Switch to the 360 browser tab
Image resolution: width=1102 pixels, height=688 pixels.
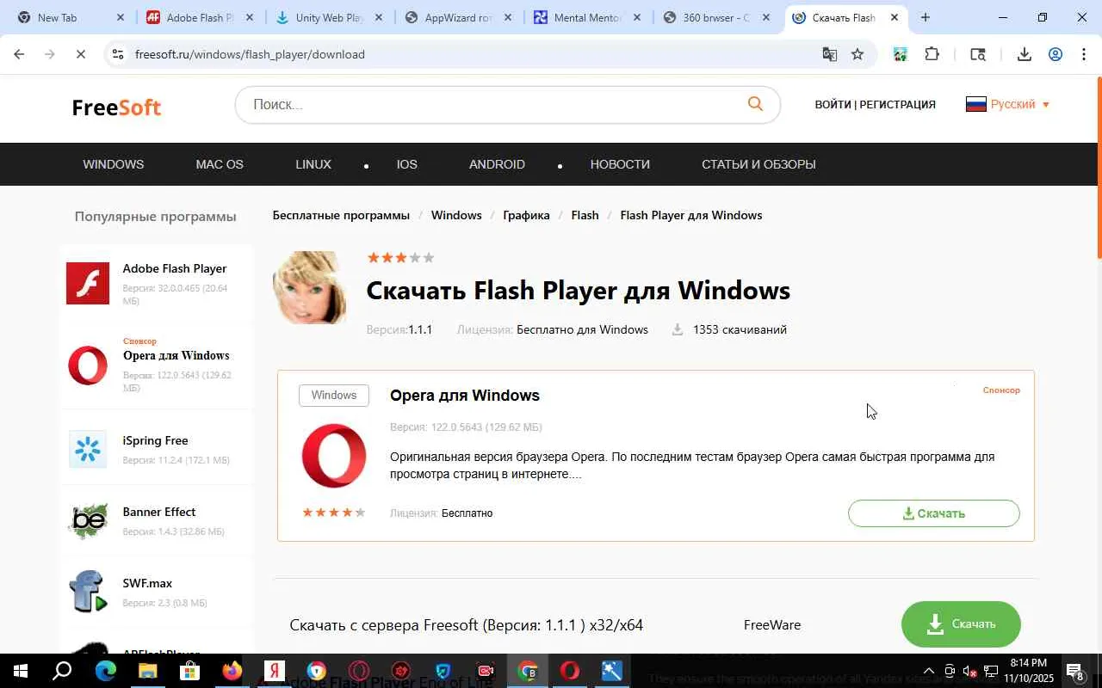click(x=715, y=17)
